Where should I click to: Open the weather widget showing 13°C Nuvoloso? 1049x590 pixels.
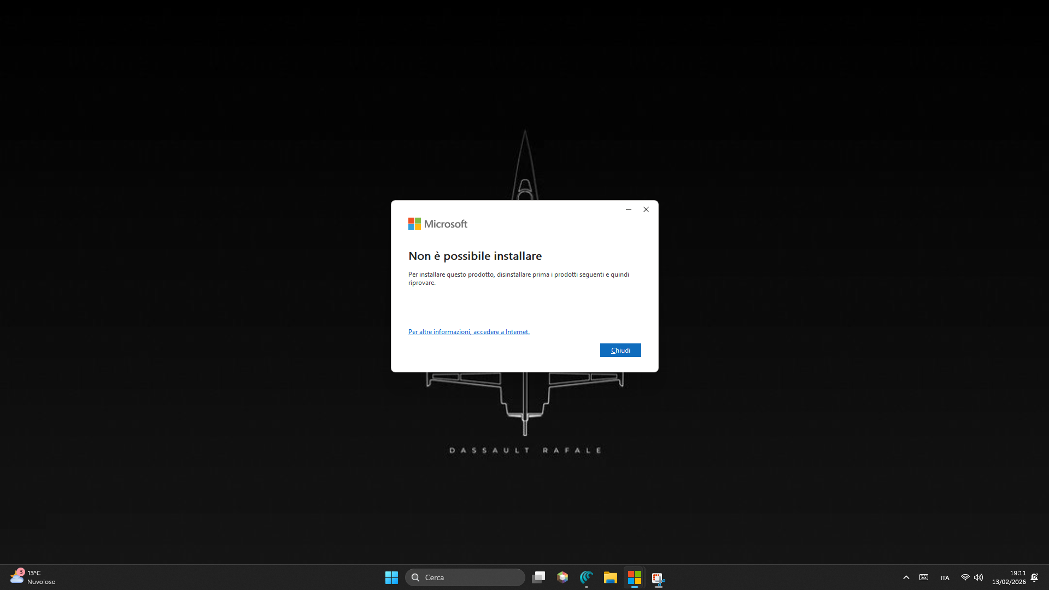pos(33,577)
